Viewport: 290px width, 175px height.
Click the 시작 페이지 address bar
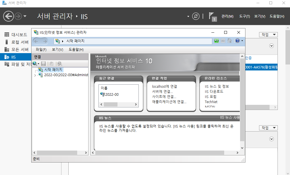click(x=133, y=41)
